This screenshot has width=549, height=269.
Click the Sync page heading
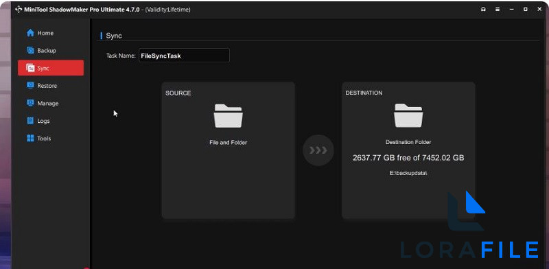click(x=114, y=36)
